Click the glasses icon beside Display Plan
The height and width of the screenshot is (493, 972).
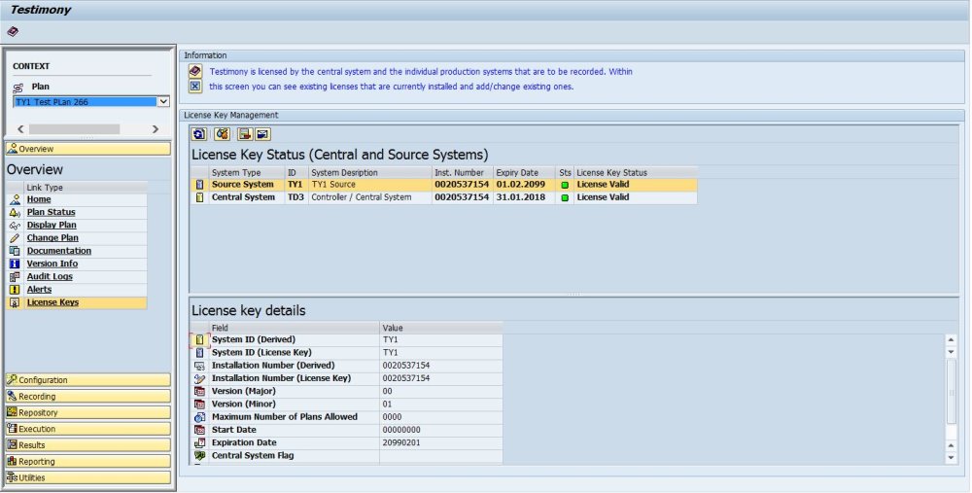(15, 225)
